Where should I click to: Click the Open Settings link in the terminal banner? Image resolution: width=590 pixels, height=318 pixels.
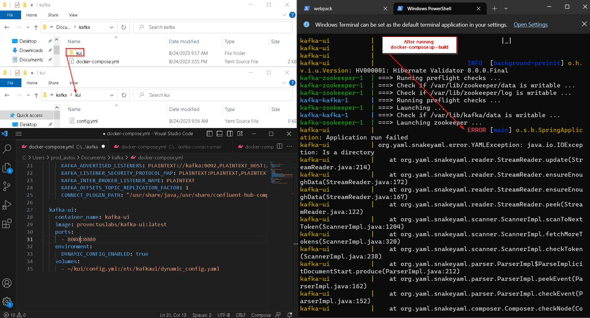point(530,24)
